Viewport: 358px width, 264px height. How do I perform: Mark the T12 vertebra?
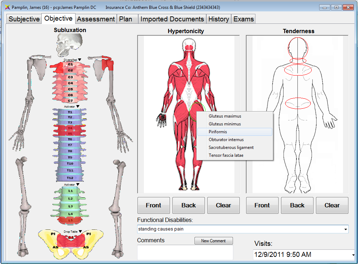tap(70, 178)
